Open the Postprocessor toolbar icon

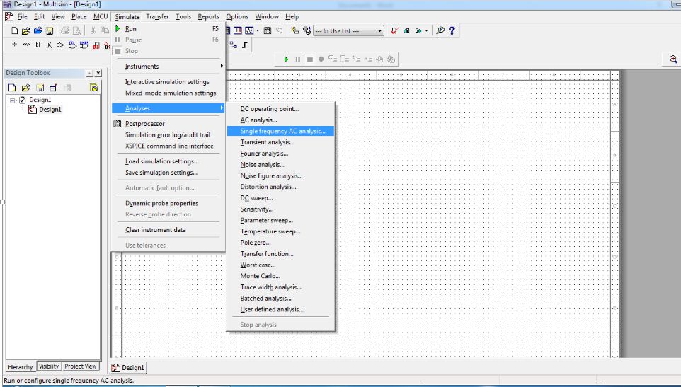[268, 31]
